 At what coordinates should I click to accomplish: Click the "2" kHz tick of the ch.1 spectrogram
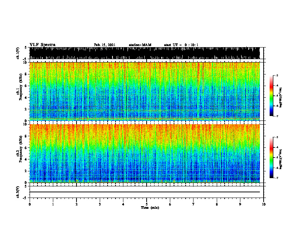pos(26,109)
